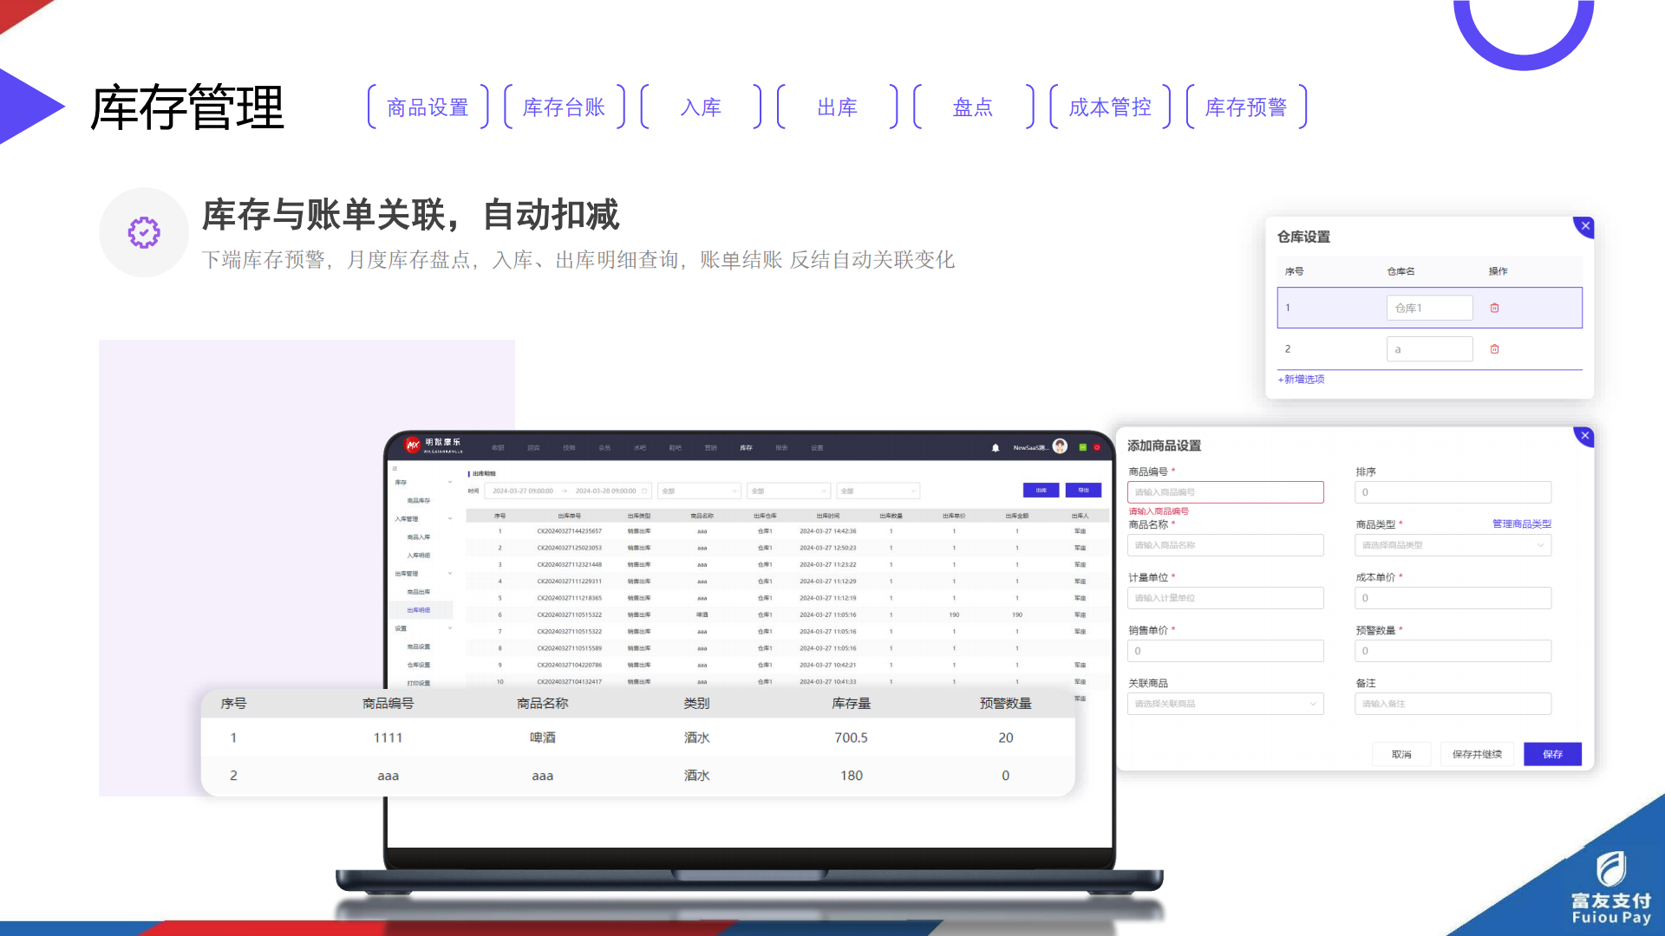The image size is (1665, 936).
Task: Open the first 全部 filter dropdown
Action: click(x=699, y=491)
